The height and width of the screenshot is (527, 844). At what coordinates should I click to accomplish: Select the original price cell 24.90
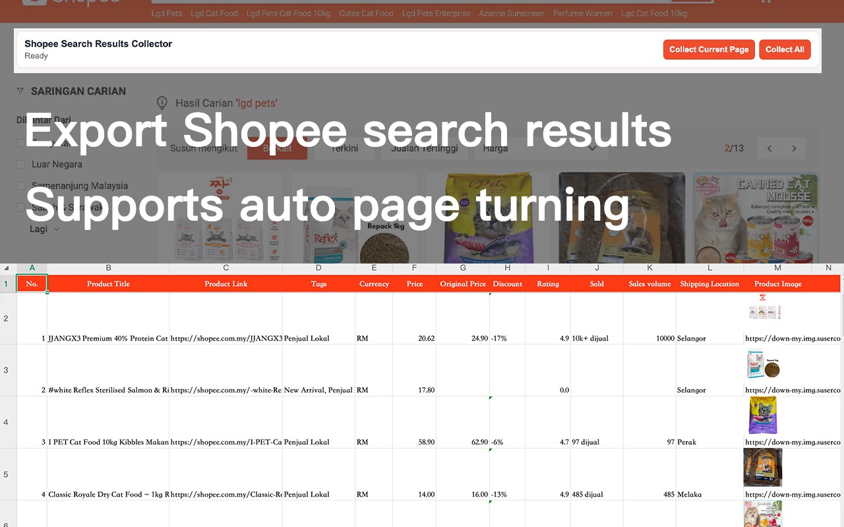463,319
